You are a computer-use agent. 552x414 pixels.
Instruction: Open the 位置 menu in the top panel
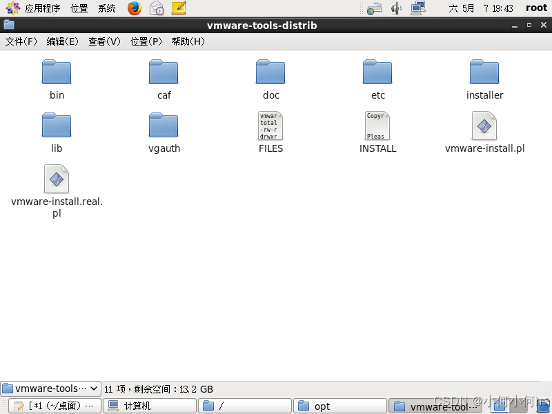[x=79, y=8]
